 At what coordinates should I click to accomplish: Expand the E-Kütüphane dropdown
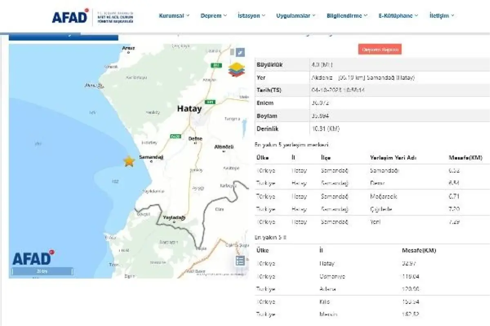[x=398, y=16]
